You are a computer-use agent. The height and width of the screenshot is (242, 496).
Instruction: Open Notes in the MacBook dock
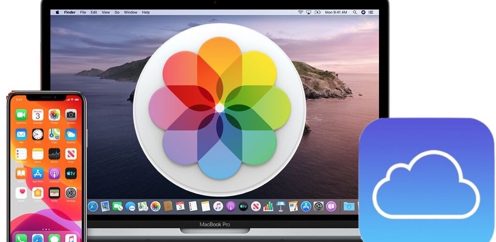point(205,206)
